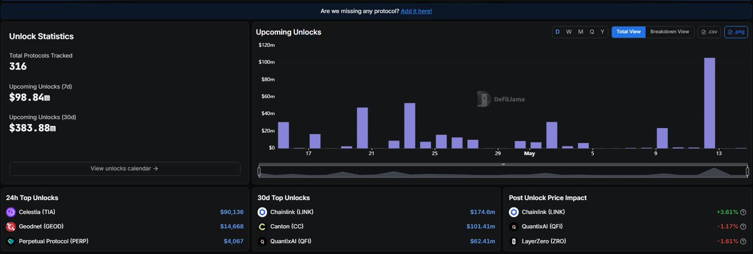Click help icon beside -1.61% price impact
This screenshot has width=753, height=254.
(743, 241)
